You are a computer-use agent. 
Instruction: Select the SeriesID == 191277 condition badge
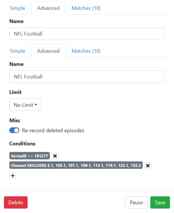30,156
